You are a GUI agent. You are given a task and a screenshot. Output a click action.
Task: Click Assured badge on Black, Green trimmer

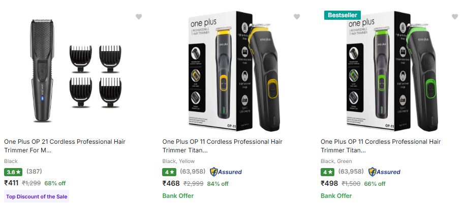coord(385,172)
